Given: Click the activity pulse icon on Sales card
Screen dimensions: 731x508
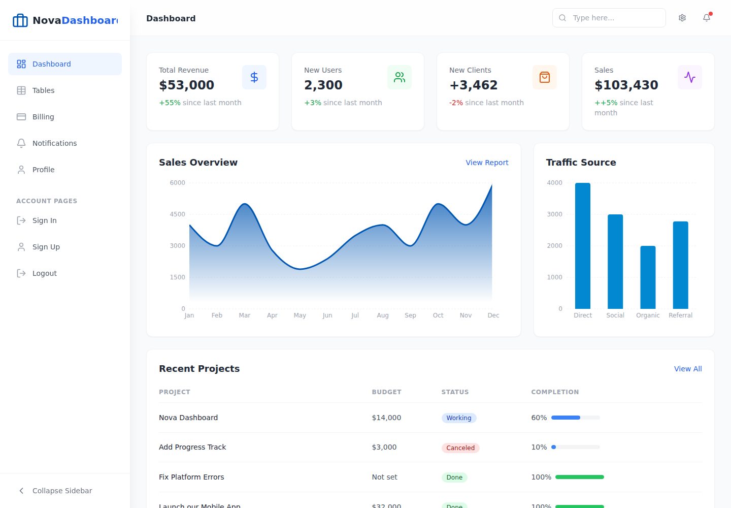Looking at the screenshot, I should 690,77.
